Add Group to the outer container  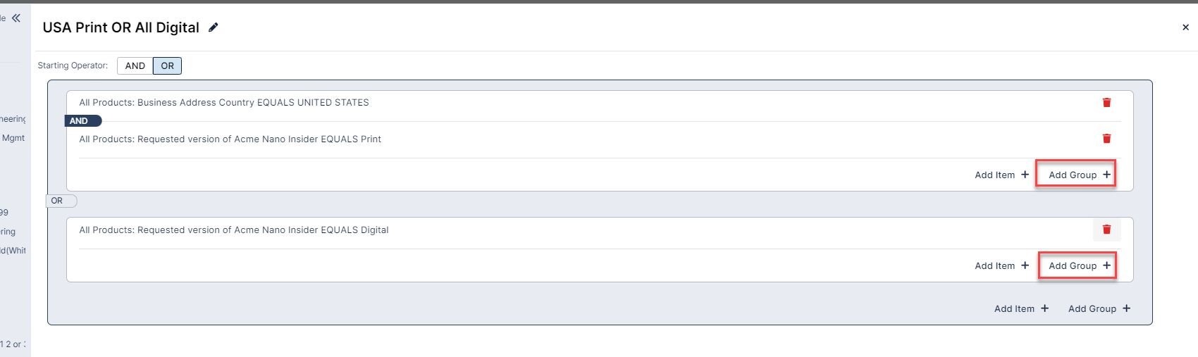(1099, 308)
